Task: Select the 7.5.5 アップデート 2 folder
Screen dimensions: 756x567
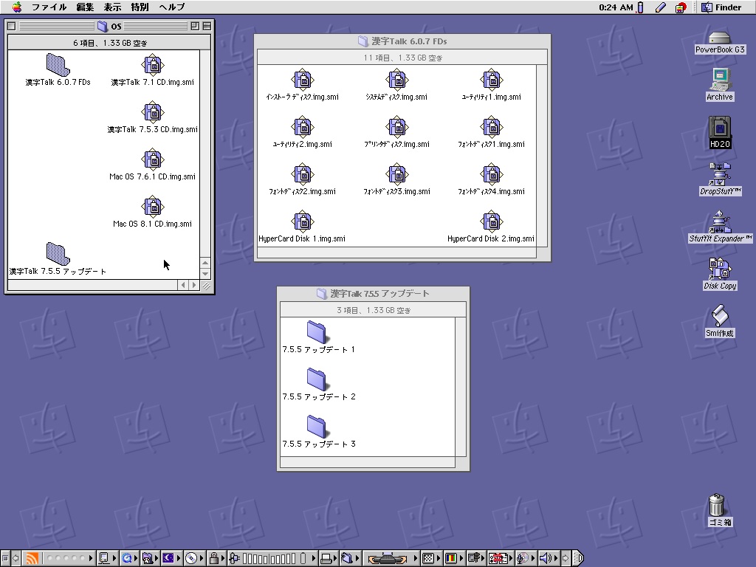Action: 317,380
